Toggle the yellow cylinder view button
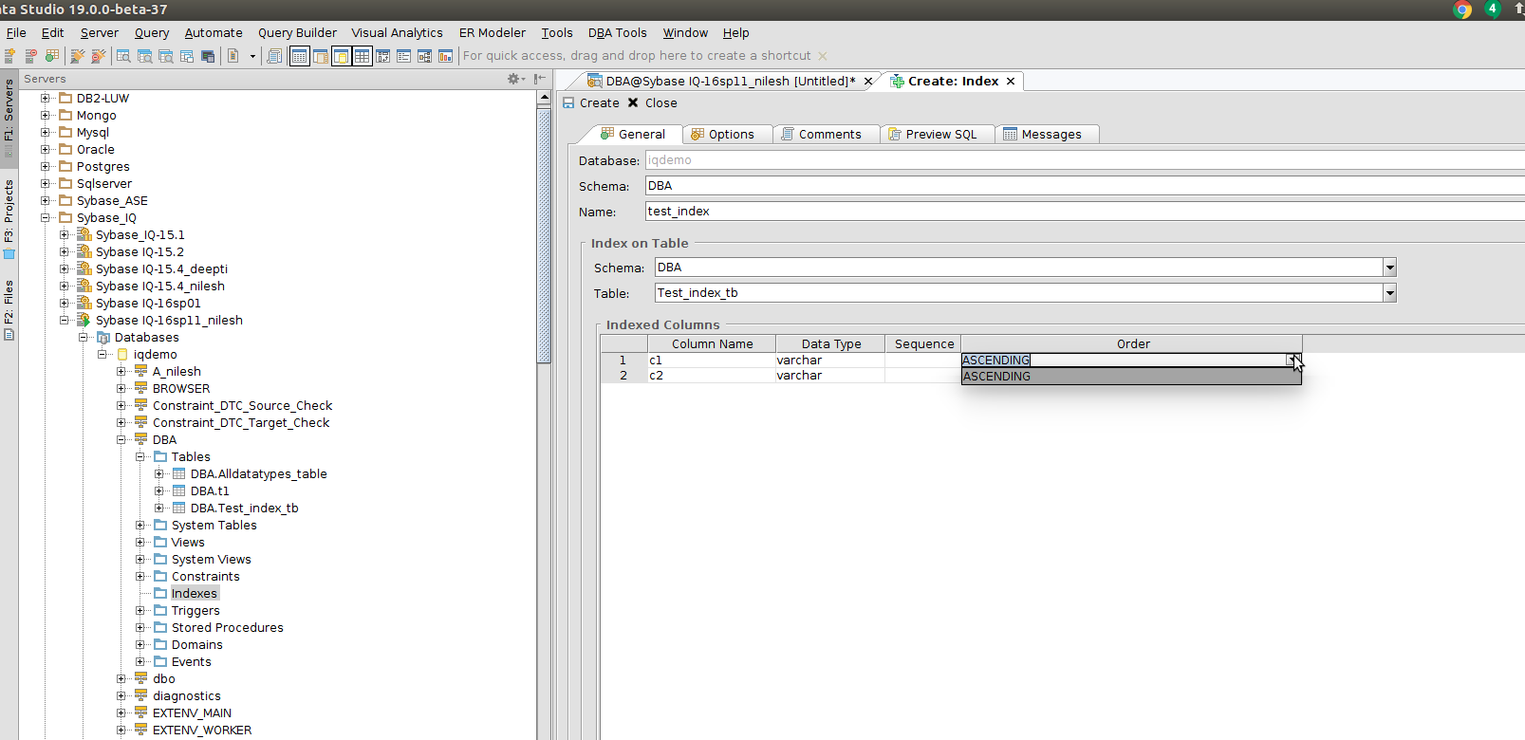The width and height of the screenshot is (1525, 740). (341, 56)
